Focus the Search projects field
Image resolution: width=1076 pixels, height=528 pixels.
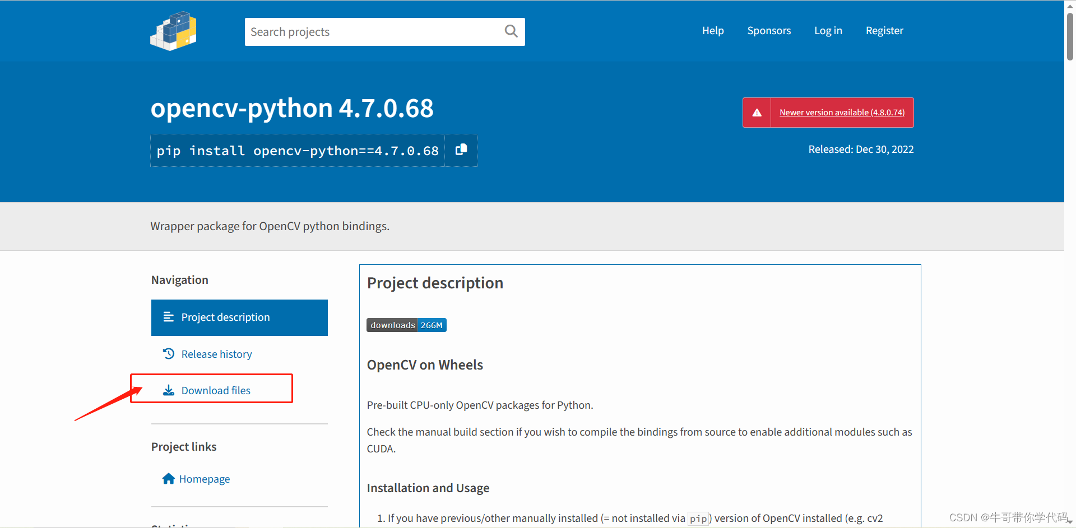(384, 32)
